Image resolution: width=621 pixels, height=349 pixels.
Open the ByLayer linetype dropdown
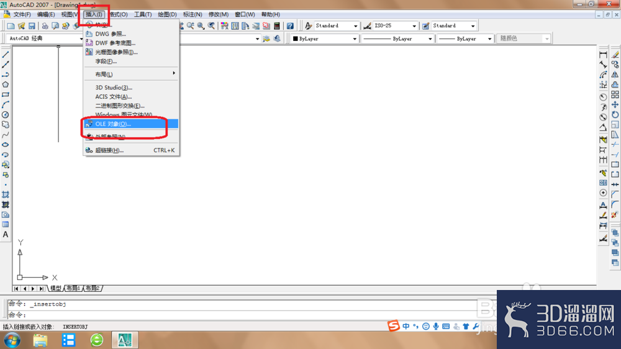coord(397,39)
